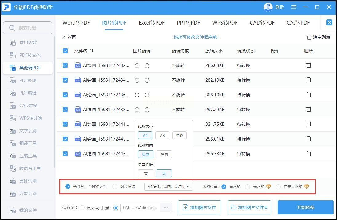
Task: Uncheck the AI绘画_16981172445 file checkbox
Action: (x=65, y=154)
